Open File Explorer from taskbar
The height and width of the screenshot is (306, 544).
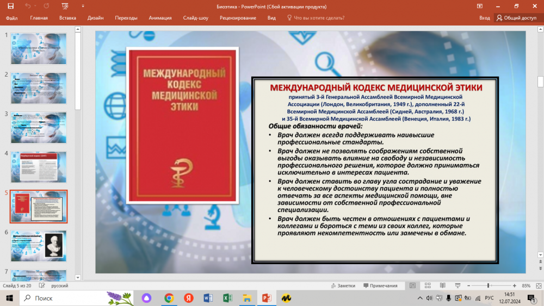coord(246,298)
